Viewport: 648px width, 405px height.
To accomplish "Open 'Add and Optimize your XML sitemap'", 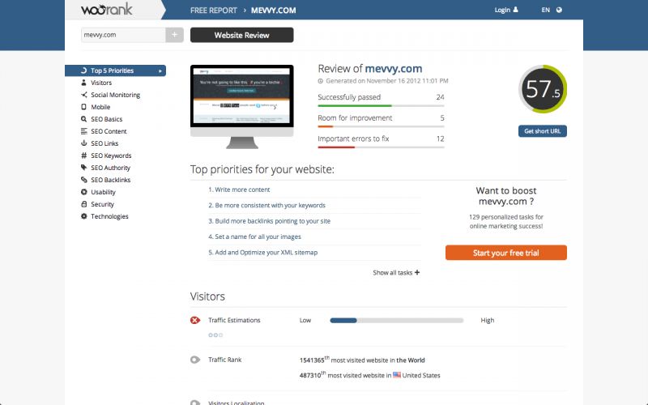I will [x=266, y=253].
